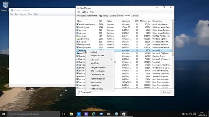The height and width of the screenshot is (117, 209).
Task: Show hidden system tray icons chevron
Action: click(x=179, y=114)
